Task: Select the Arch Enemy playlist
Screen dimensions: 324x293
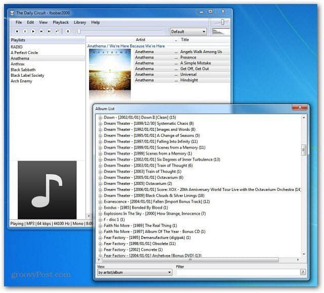Action: point(47,81)
